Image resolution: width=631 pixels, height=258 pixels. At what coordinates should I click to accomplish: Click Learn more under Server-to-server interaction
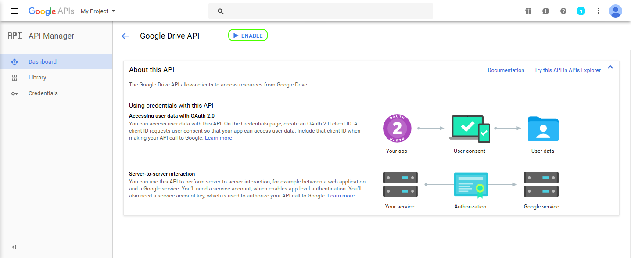click(341, 196)
